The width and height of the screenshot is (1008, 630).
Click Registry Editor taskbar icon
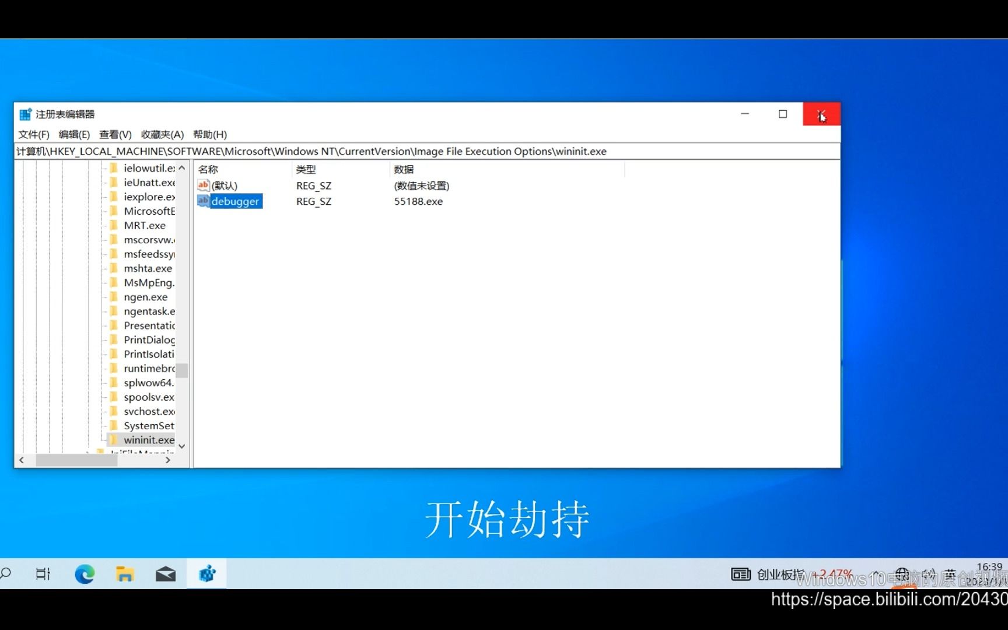[206, 575]
